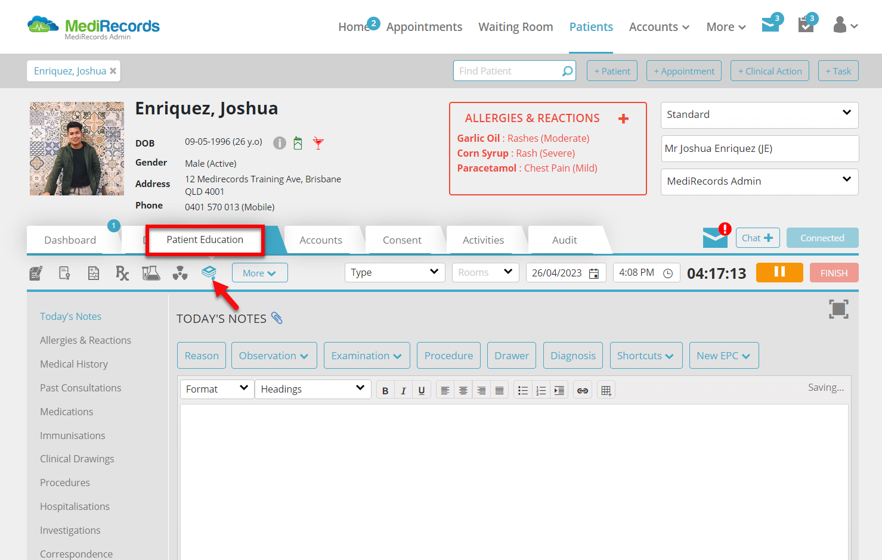Finish the consultation with FINISH
This screenshot has width=882, height=560.
pos(834,273)
